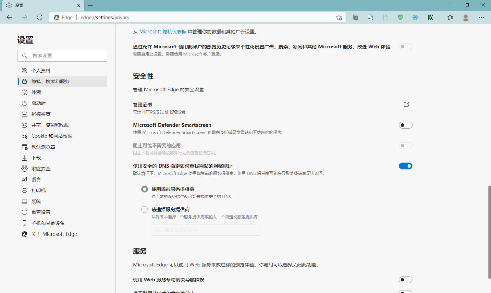Close the 设置 tab

79,6
